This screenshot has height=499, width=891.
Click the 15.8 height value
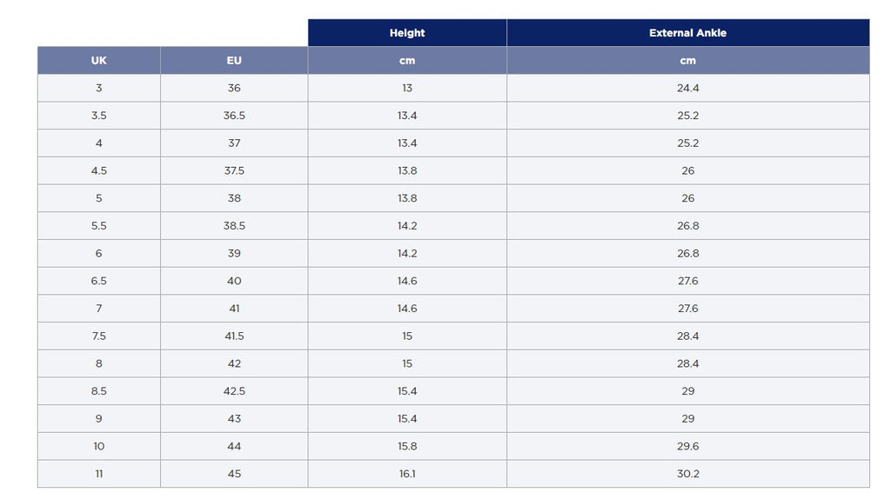click(407, 446)
